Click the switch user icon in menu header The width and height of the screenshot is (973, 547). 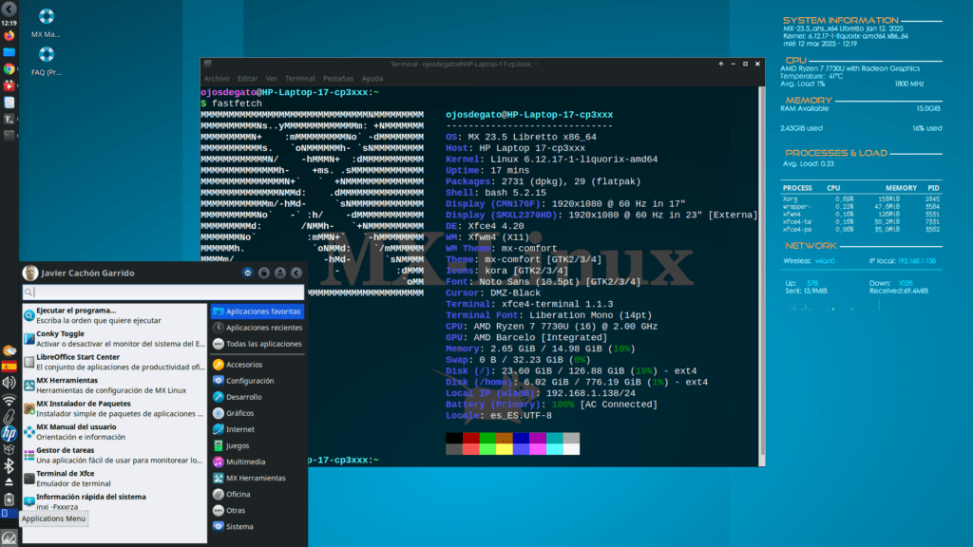pyautogui.click(x=280, y=273)
